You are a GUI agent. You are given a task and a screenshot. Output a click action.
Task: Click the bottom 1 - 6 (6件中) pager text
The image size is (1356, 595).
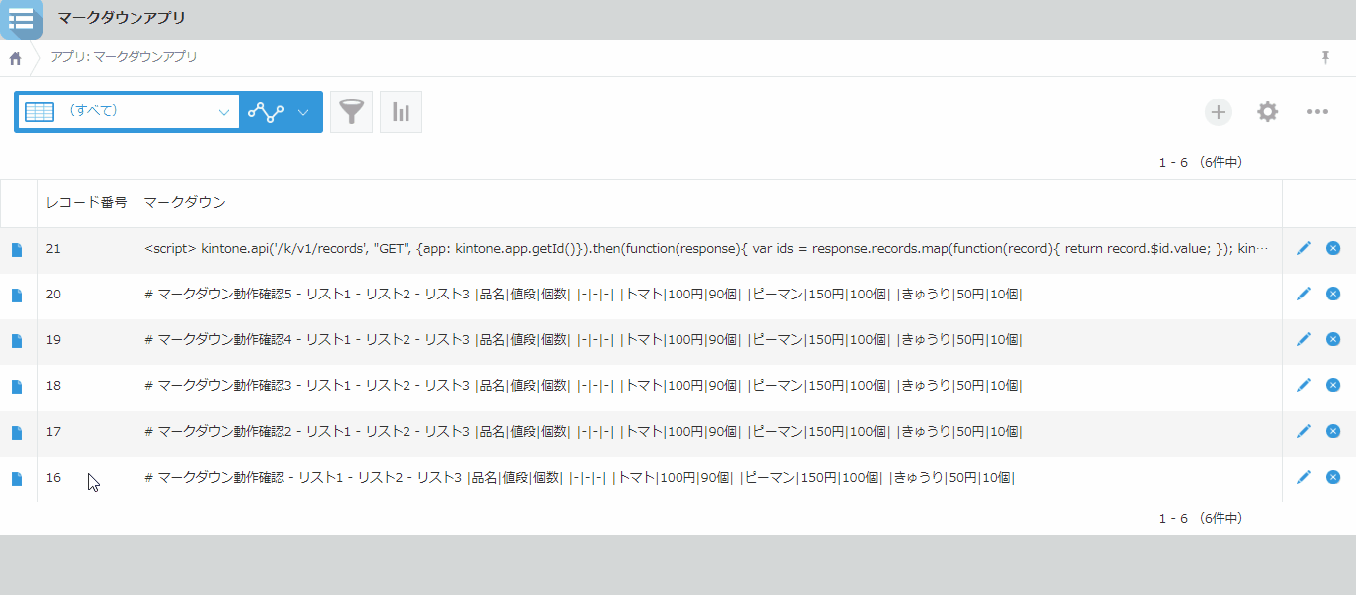pos(1200,519)
